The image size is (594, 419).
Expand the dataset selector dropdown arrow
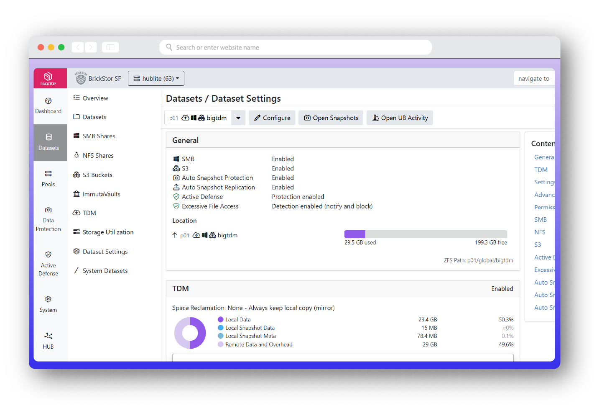pyautogui.click(x=238, y=118)
